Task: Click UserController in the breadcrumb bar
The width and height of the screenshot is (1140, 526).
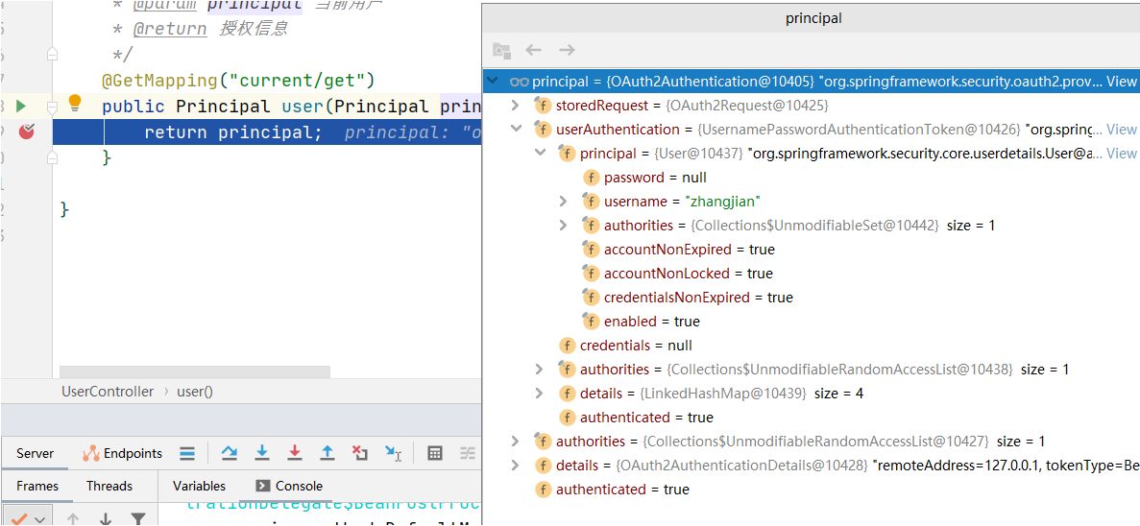Action: pos(108,392)
